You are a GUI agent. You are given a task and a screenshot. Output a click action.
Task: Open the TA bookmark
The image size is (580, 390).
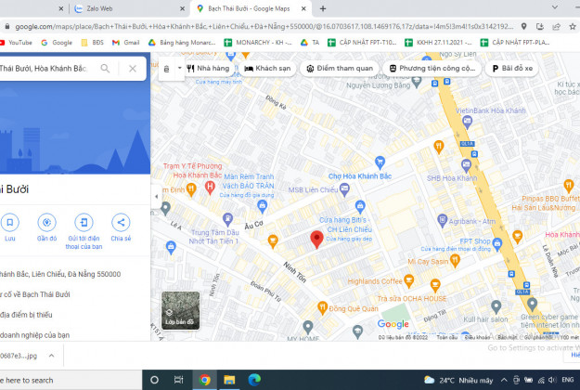point(310,43)
